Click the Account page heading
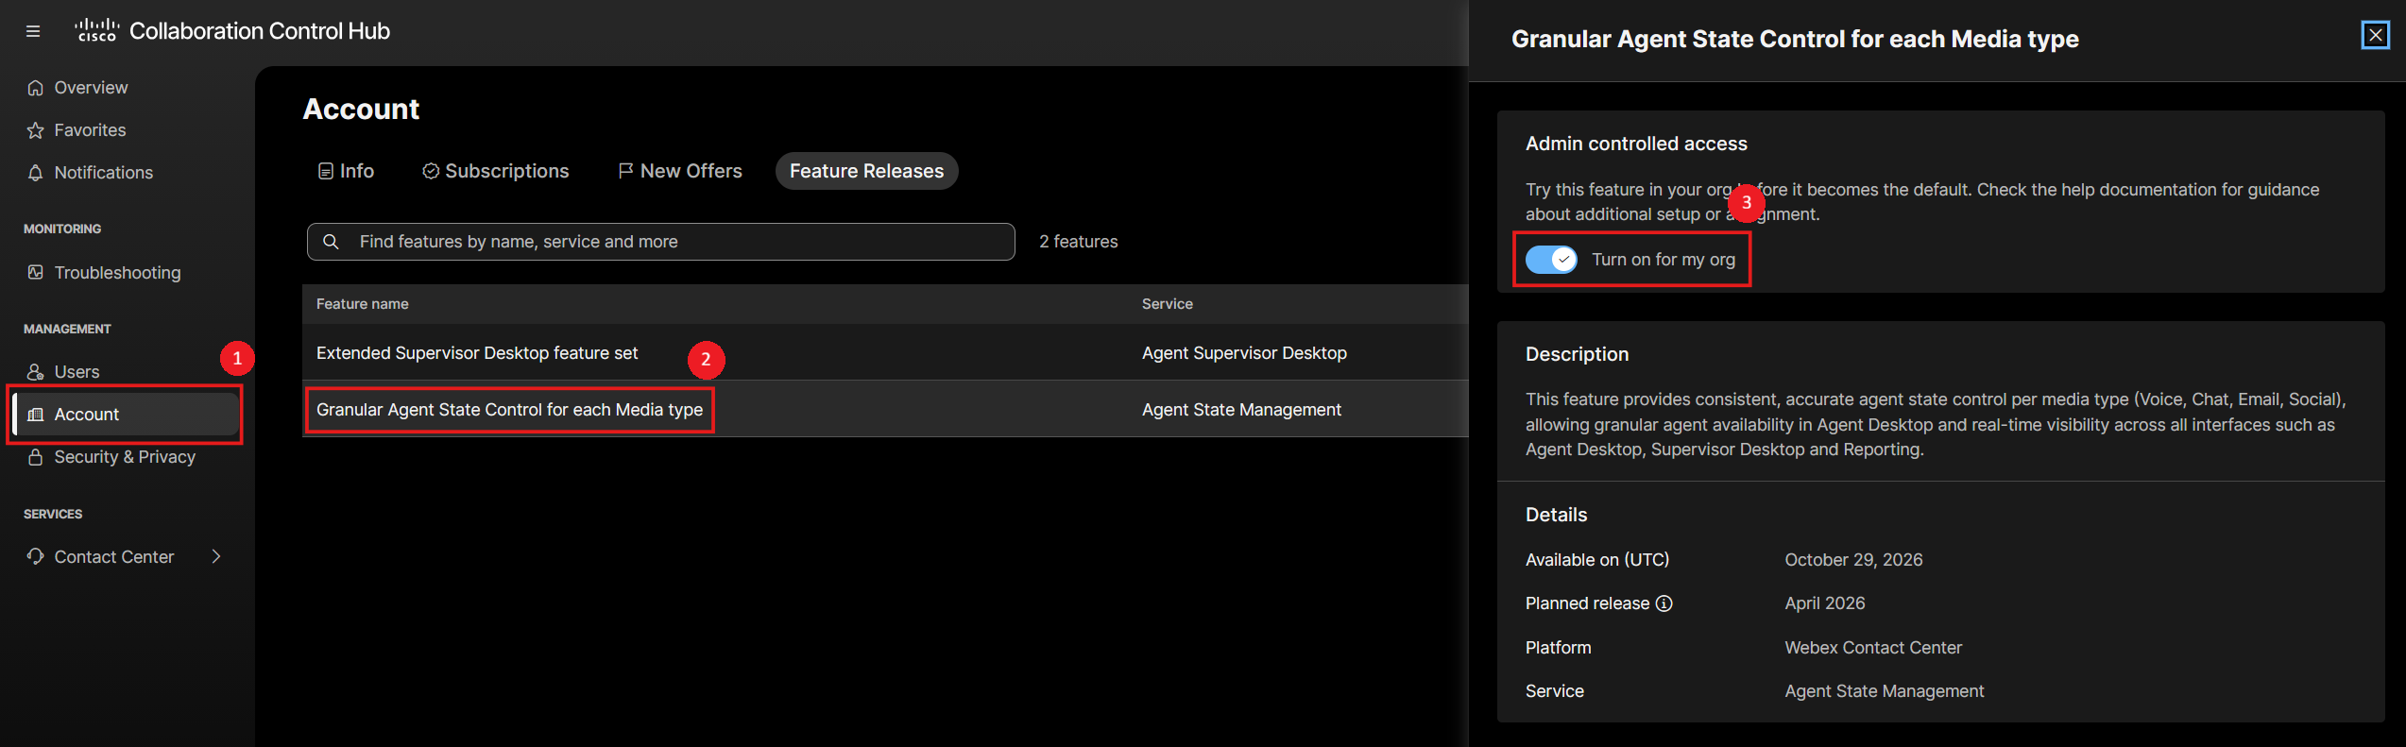2406x747 pixels. tap(361, 110)
